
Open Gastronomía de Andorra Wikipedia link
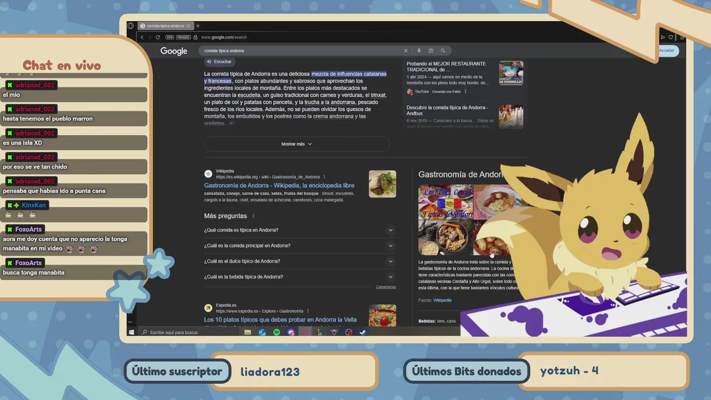coord(279,186)
